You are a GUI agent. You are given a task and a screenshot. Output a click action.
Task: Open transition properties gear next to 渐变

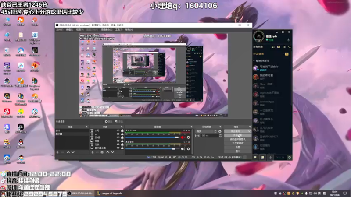click(220, 131)
